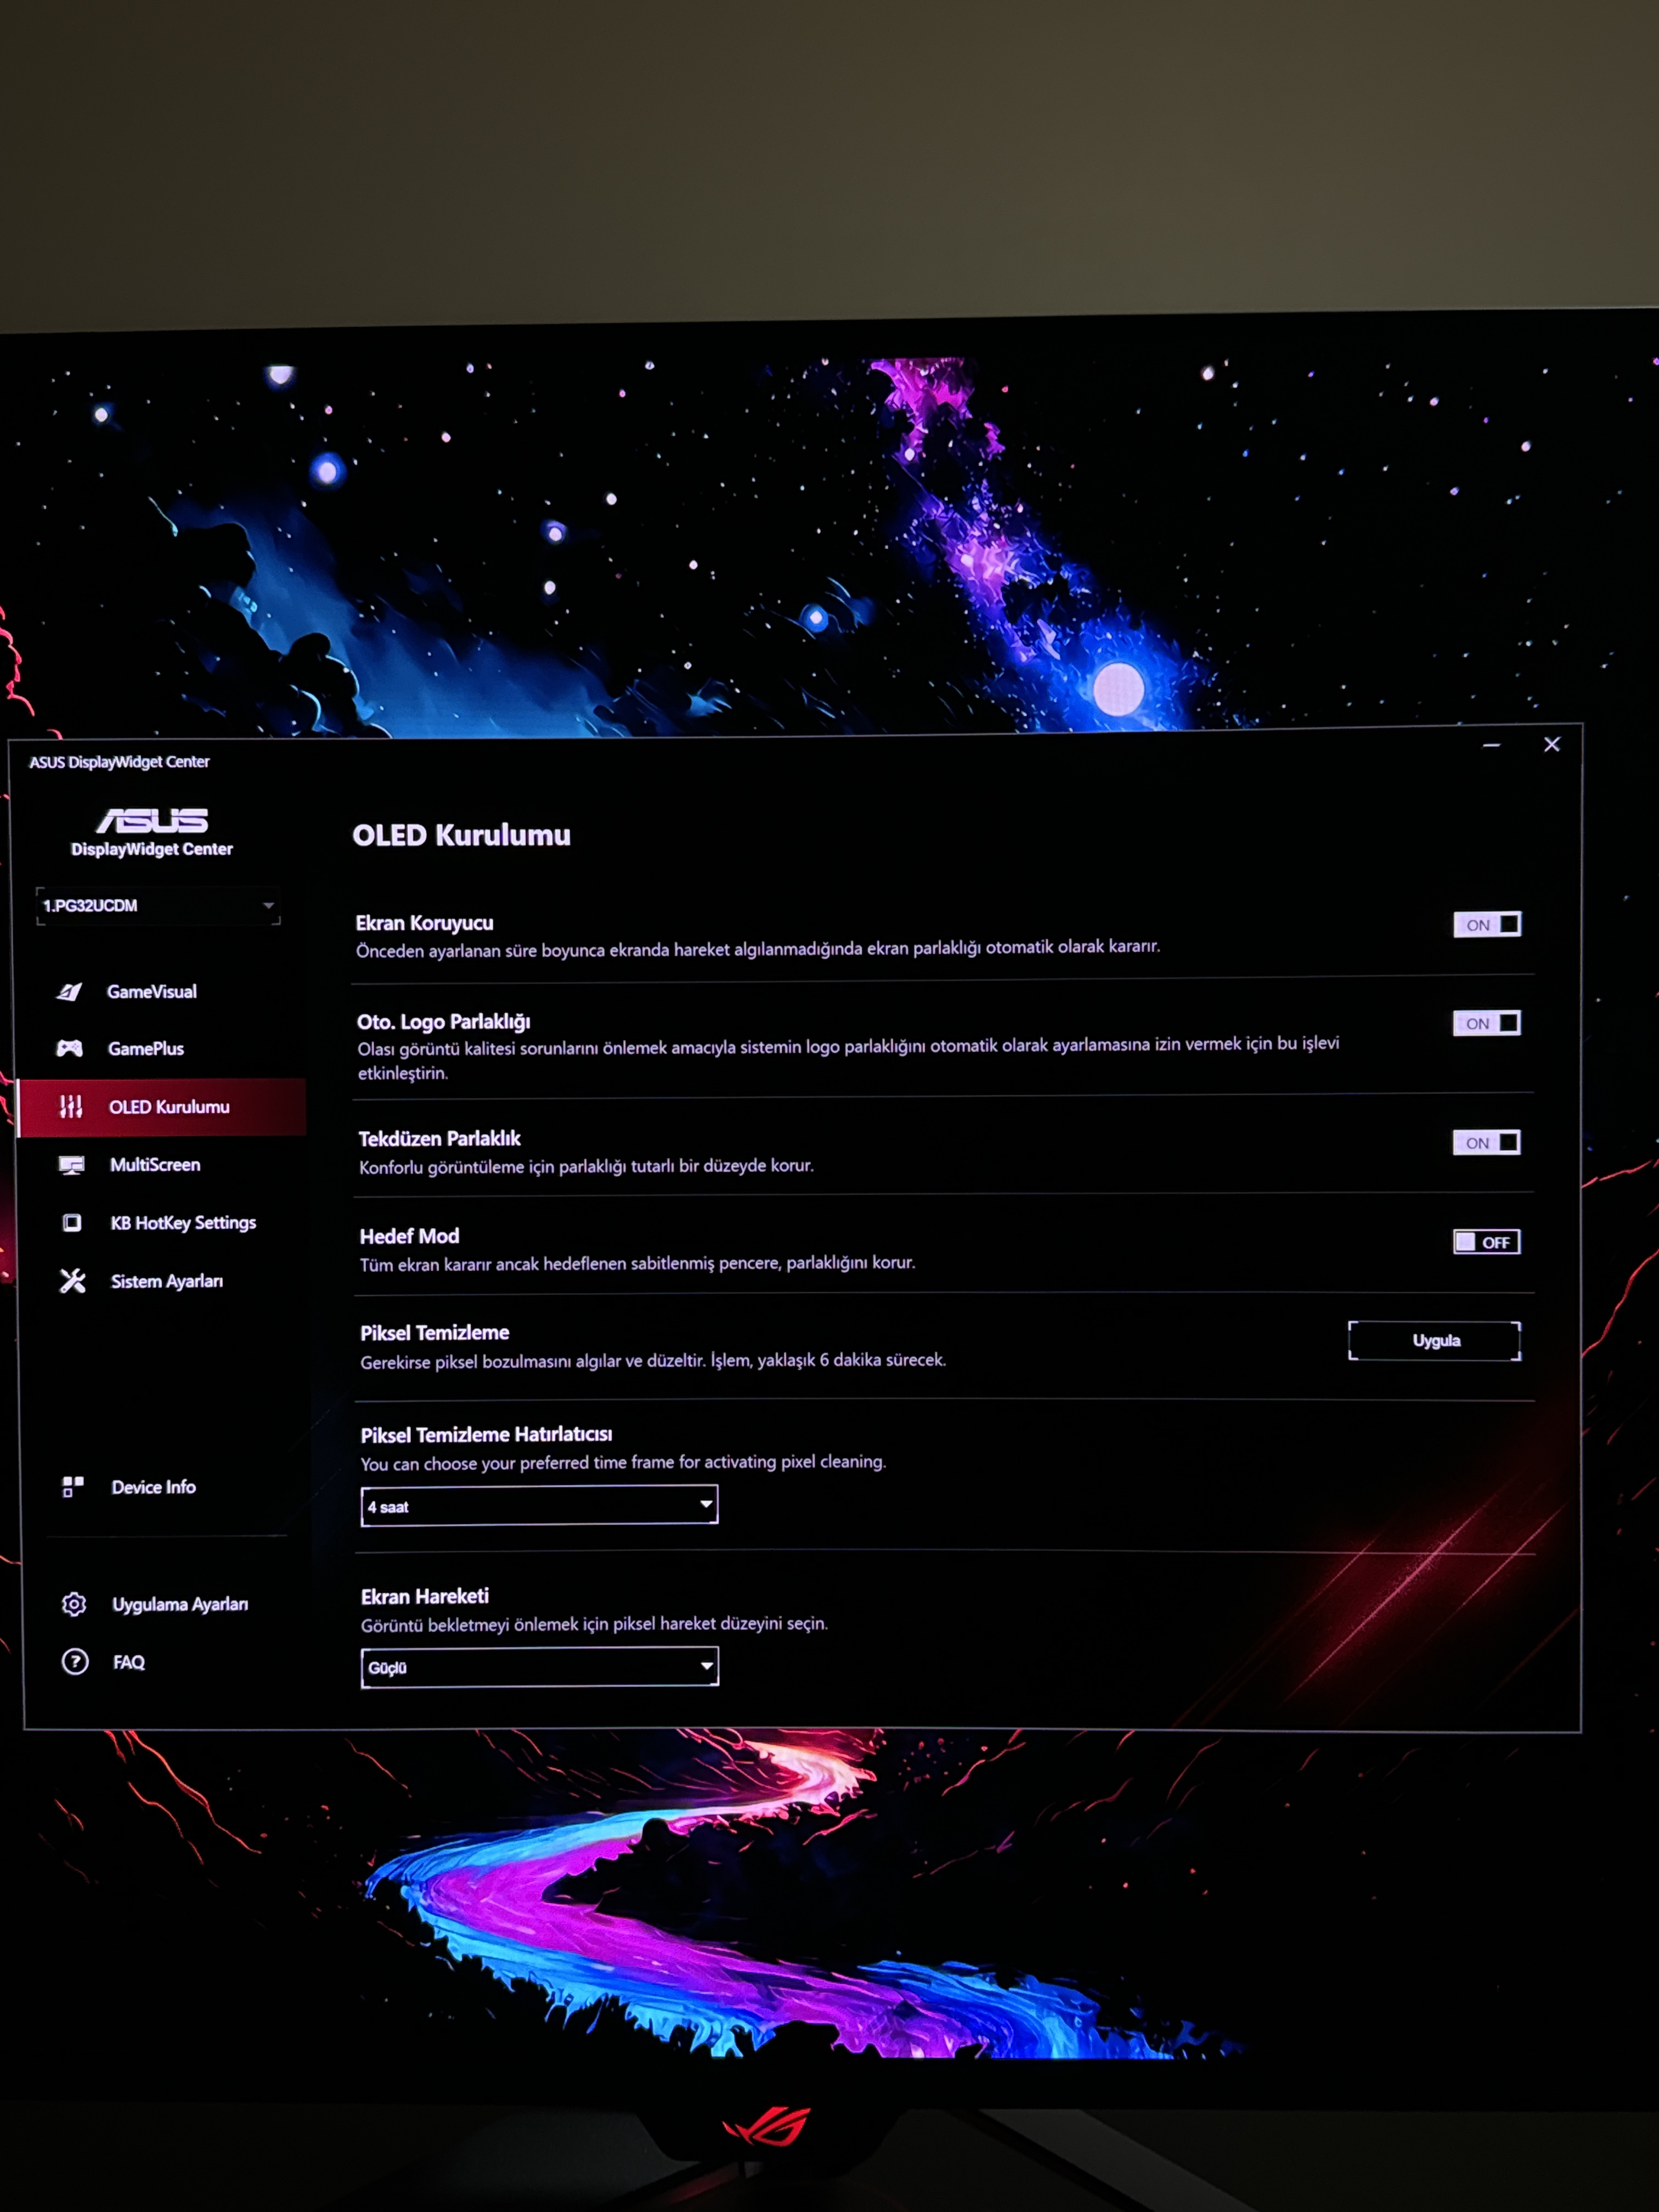The image size is (1659, 2212).
Task: Click the KB HotKey Settings icon
Action: click(x=72, y=1222)
